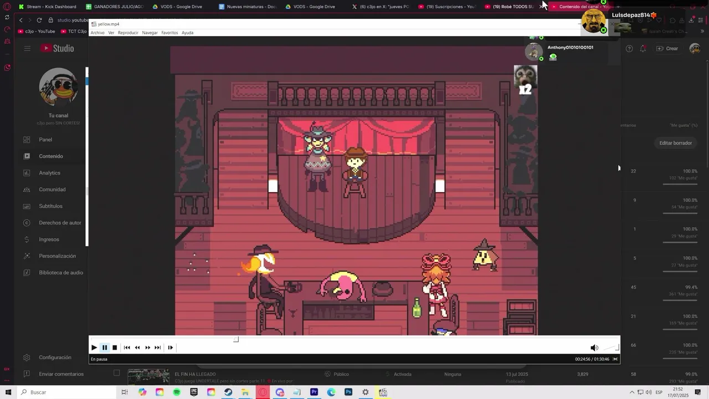Viewport: 709px width, 399px height.
Task: Open Studio notifications bell icon
Action: tap(643, 48)
